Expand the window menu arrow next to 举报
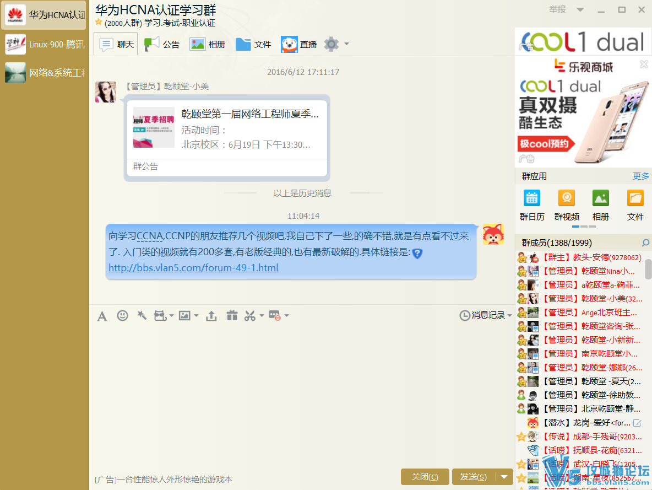The image size is (652, 490). [x=580, y=9]
